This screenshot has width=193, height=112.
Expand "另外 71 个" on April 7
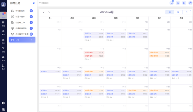110,40
